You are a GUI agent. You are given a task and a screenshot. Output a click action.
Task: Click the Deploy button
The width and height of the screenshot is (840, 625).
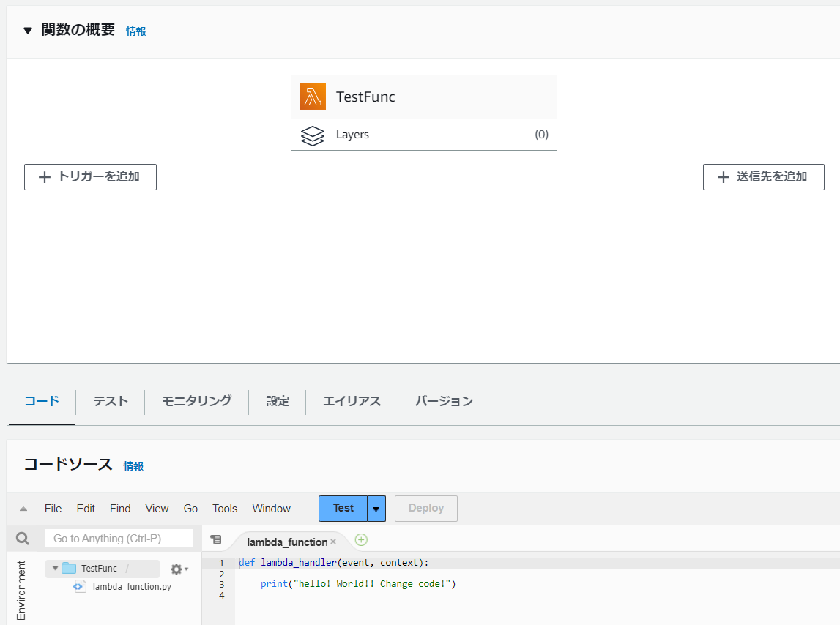click(425, 508)
